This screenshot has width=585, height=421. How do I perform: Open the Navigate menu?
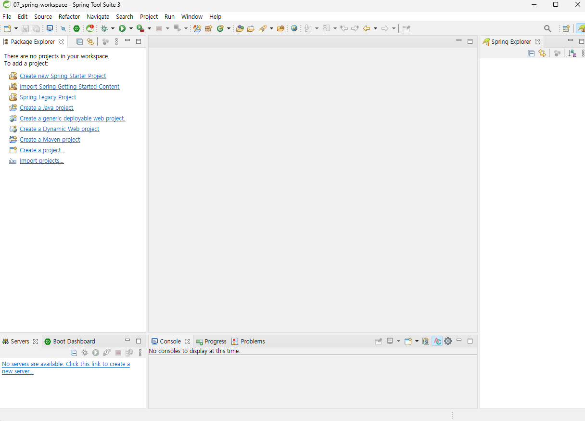tap(98, 16)
